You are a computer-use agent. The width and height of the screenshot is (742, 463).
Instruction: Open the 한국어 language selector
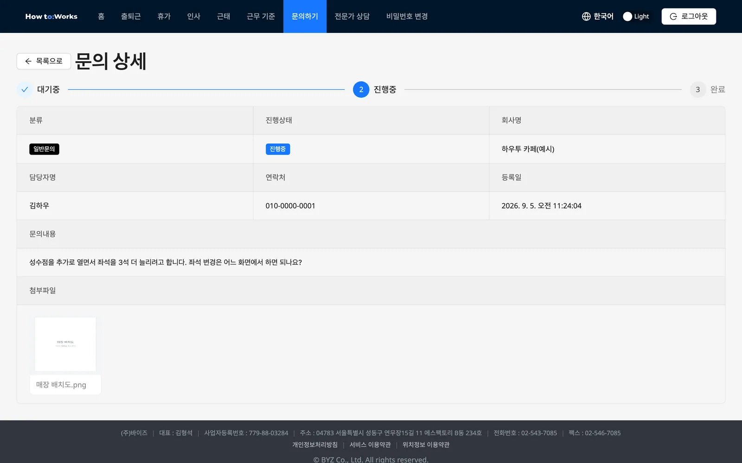tap(598, 16)
